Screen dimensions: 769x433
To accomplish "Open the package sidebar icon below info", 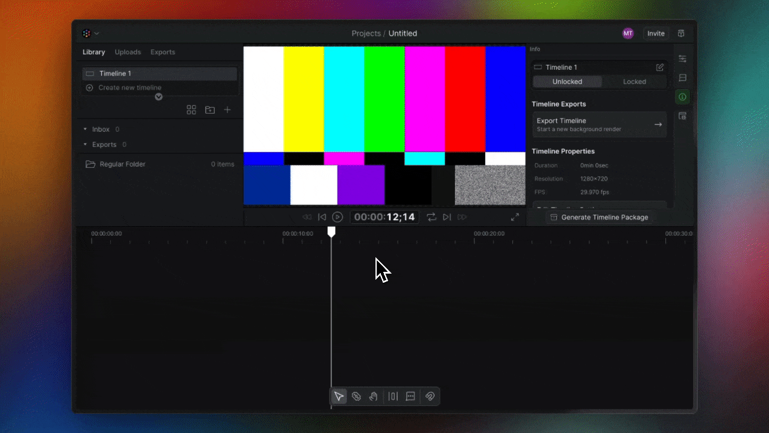I will 682,116.
